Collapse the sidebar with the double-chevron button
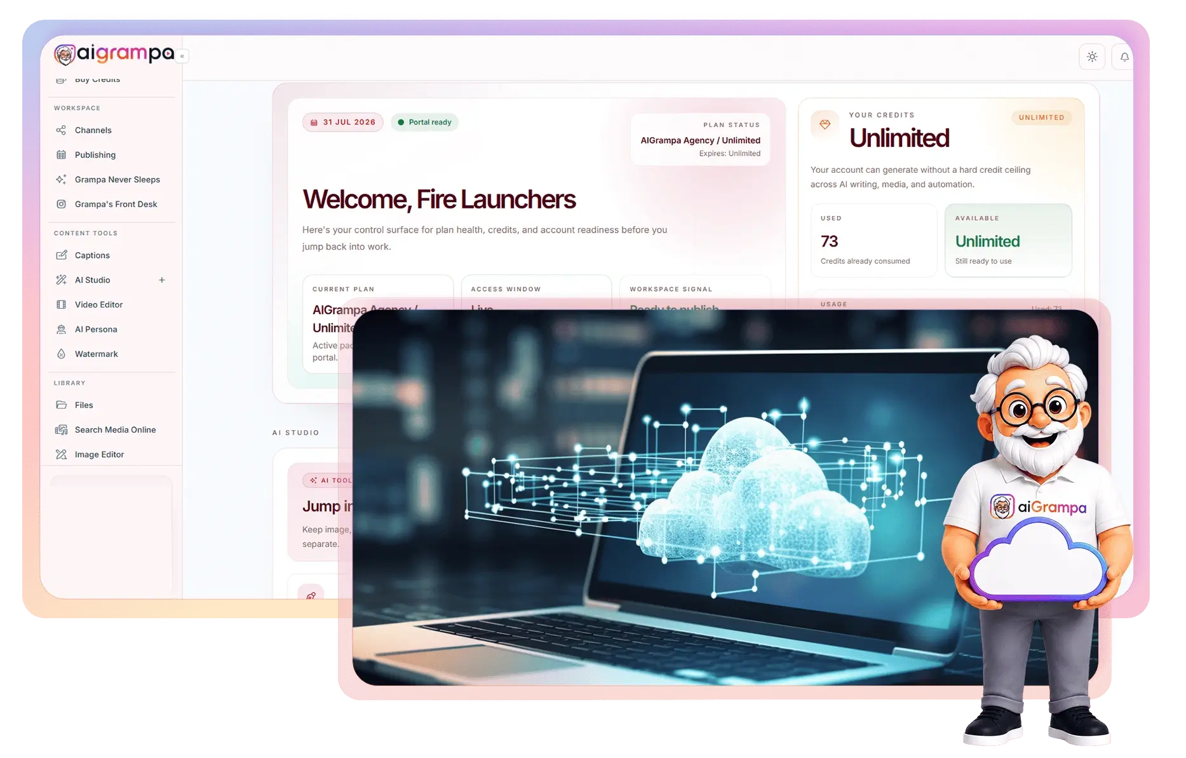This screenshot has height=758, width=1186. point(182,57)
